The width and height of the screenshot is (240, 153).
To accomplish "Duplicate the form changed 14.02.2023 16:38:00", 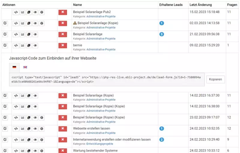I will point(29,106).
